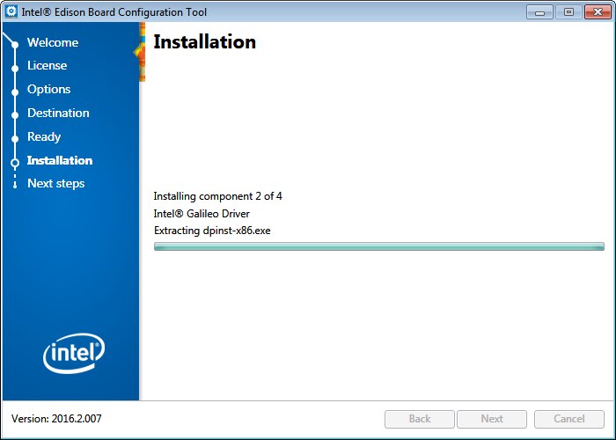The width and height of the screenshot is (616, 440).
Task: Click the Version: 2016.2.007 label
Action: coord(56,419)
